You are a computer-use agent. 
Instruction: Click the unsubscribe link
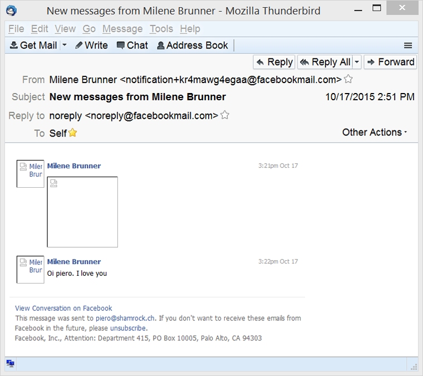[128, 328]
